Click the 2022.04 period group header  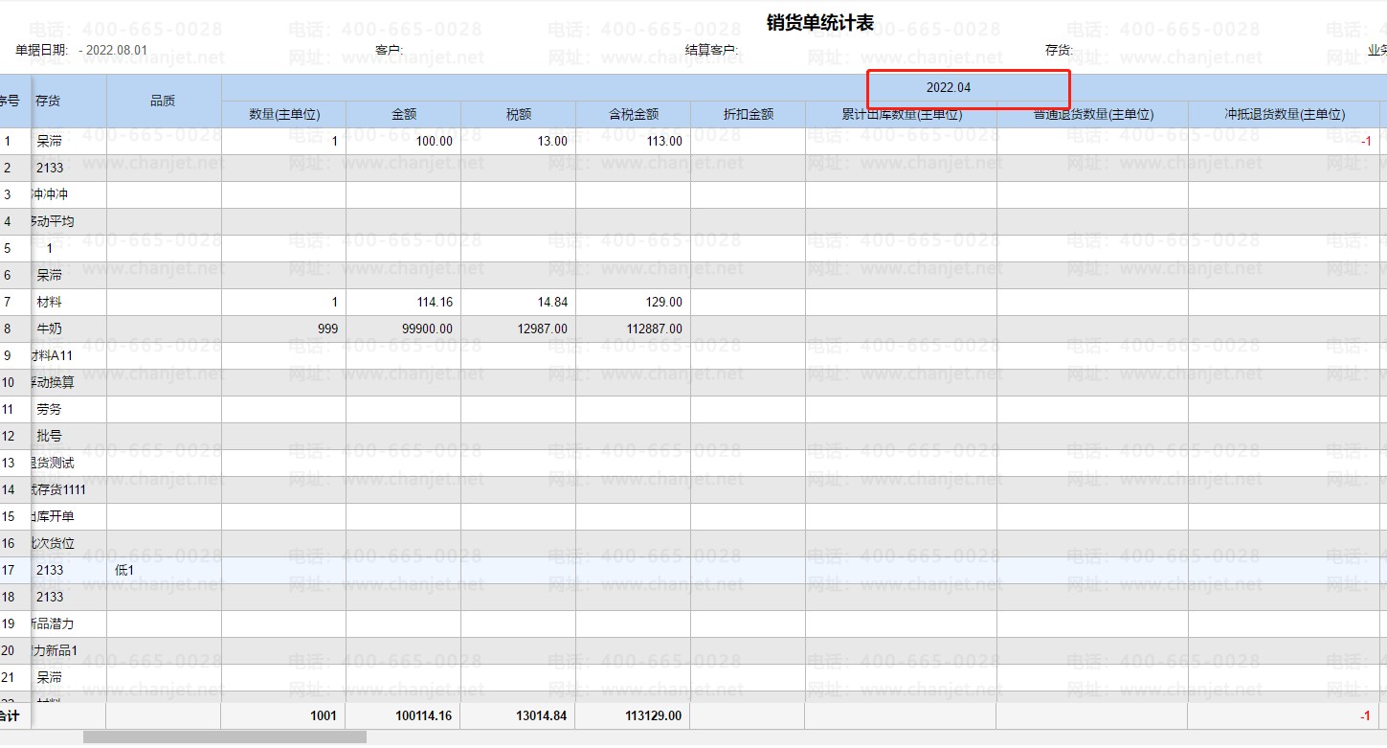[948, 87]
